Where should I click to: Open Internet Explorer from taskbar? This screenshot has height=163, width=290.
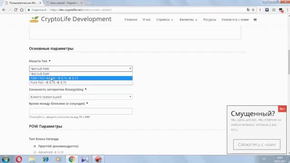click(45, 159)
